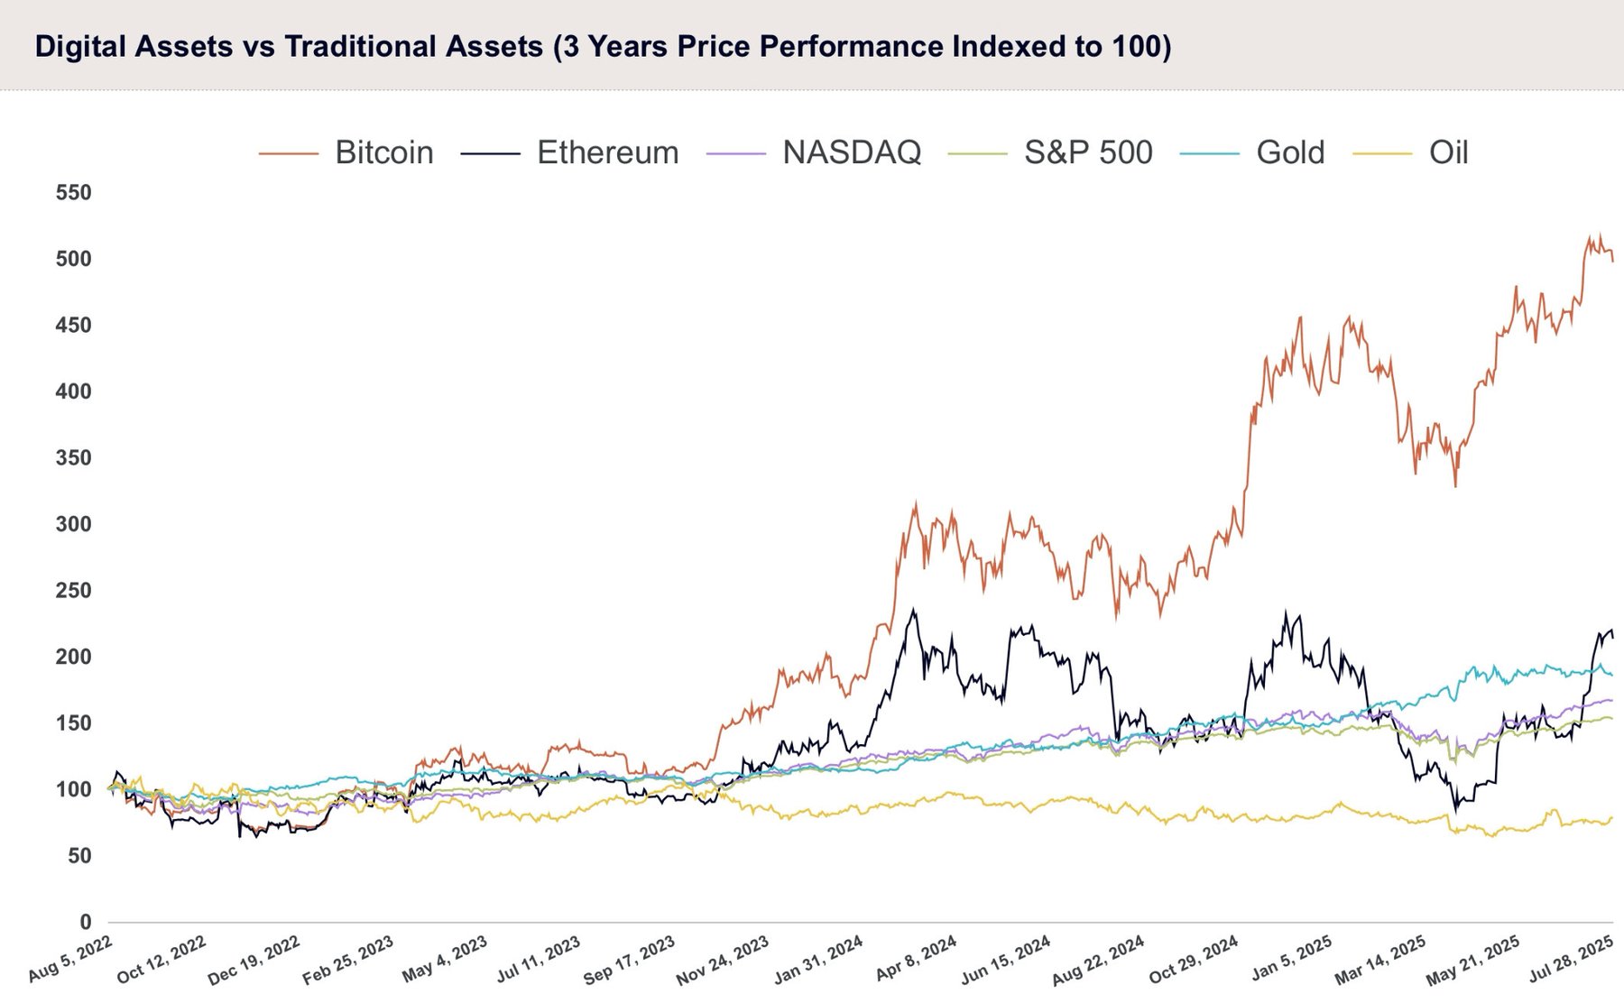Toggle the Oil legend label
1624x1003 pixels.
coord(1448,153)
